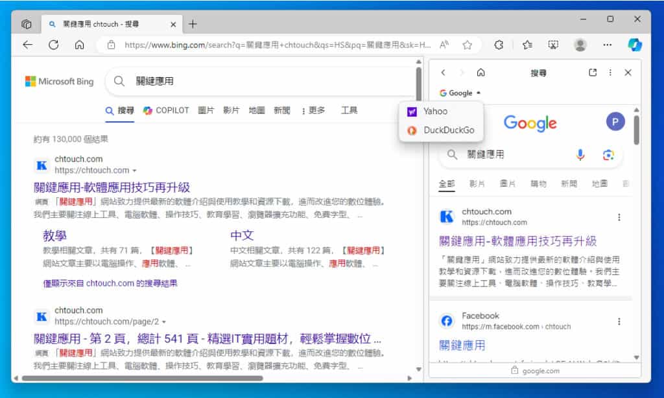Open Facebook 關鍵應用 result link
The image size is (664, 398).
click(462, 345)
